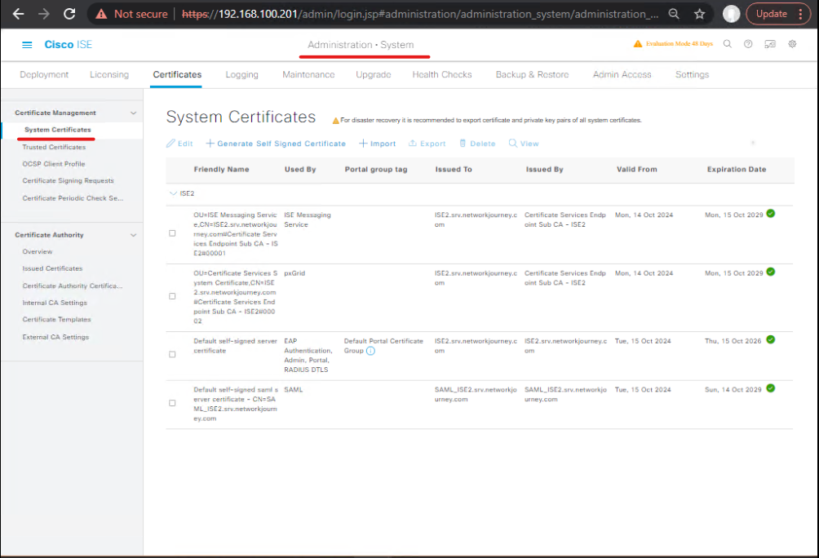Collapse the Certificate Authority section
This screenshot has width=819, height=558.
click(x=133, y=235)
